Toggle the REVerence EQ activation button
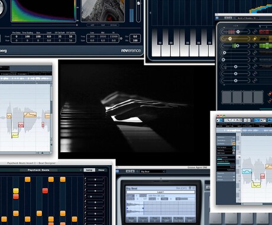This screenshot has height=225, width=272. click(x=121, y=38)
